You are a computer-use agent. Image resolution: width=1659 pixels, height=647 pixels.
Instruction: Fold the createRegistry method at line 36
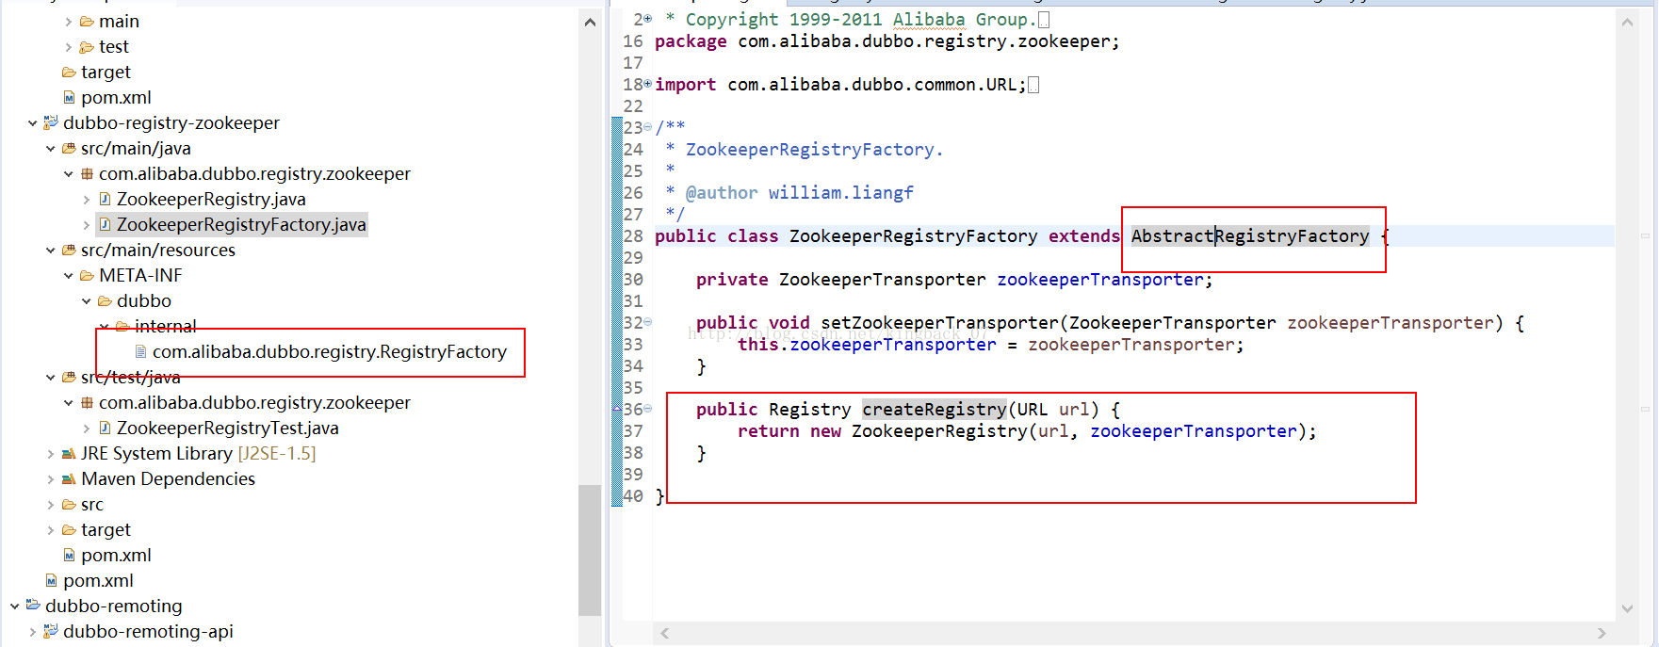[x=648, y=409]
